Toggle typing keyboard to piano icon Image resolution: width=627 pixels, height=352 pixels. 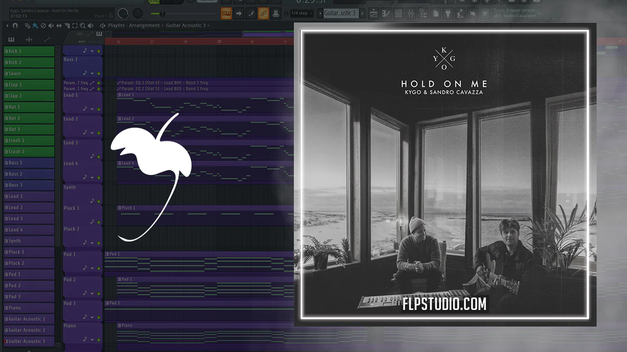pos(226,13)
